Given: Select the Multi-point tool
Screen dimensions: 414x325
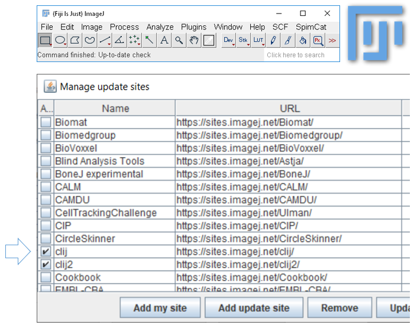Looking at the screenshot, I should [x=134, y=40].
